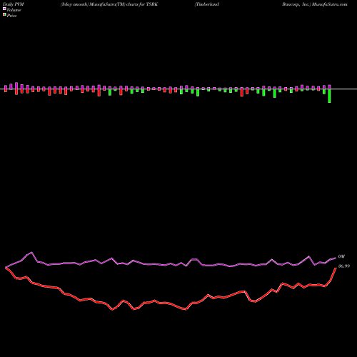The height and width of the screenshot is (357, 357).
Task: Click the 'Daily PVM' title text
Action: point(14,4)
